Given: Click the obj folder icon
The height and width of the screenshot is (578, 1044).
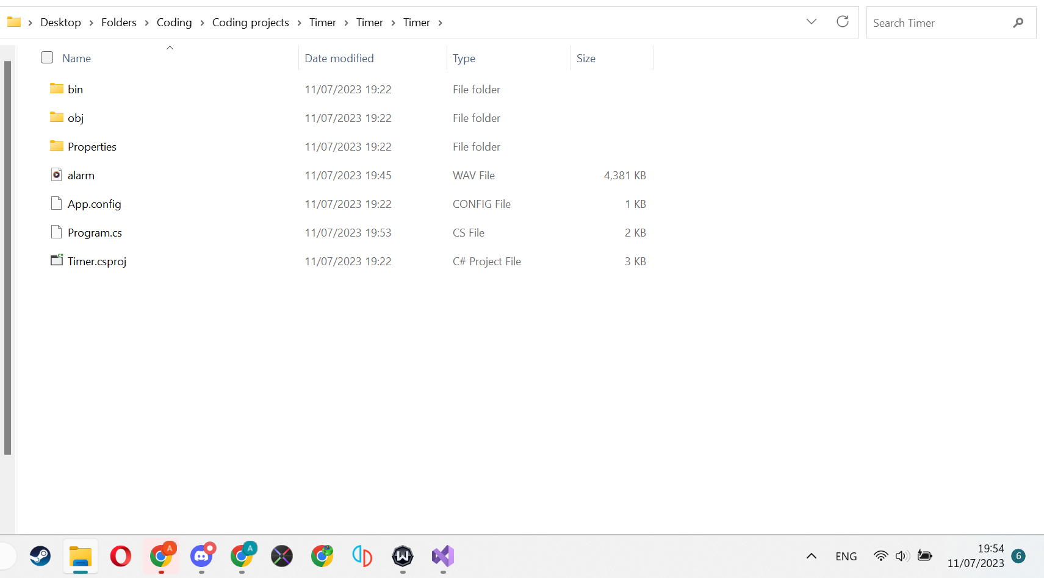Looking at the screenshot, I should pyautogui.click(x=57, y=117).
